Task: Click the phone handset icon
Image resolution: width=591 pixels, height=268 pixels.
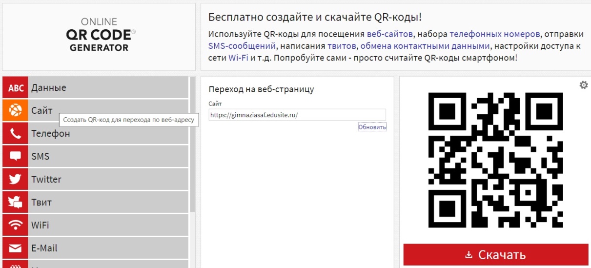Action: 16,134
